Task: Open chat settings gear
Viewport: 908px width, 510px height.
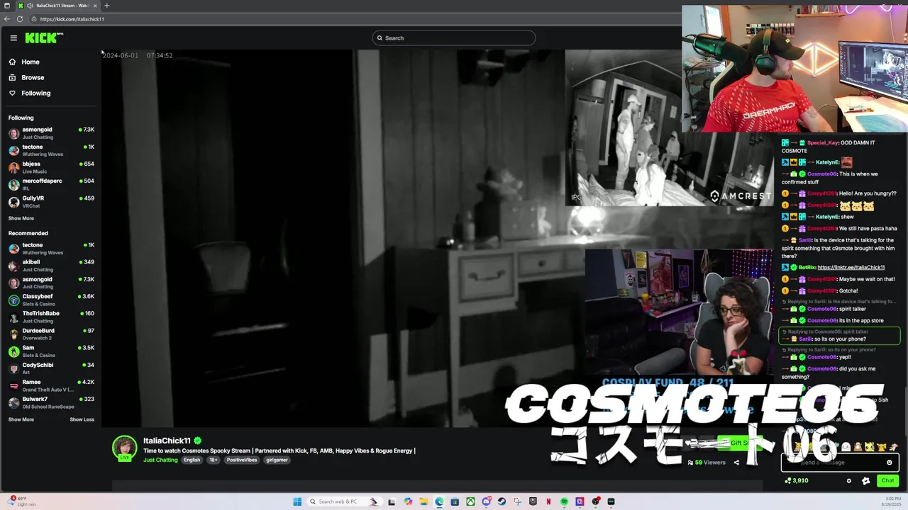Action: point(849,481)
